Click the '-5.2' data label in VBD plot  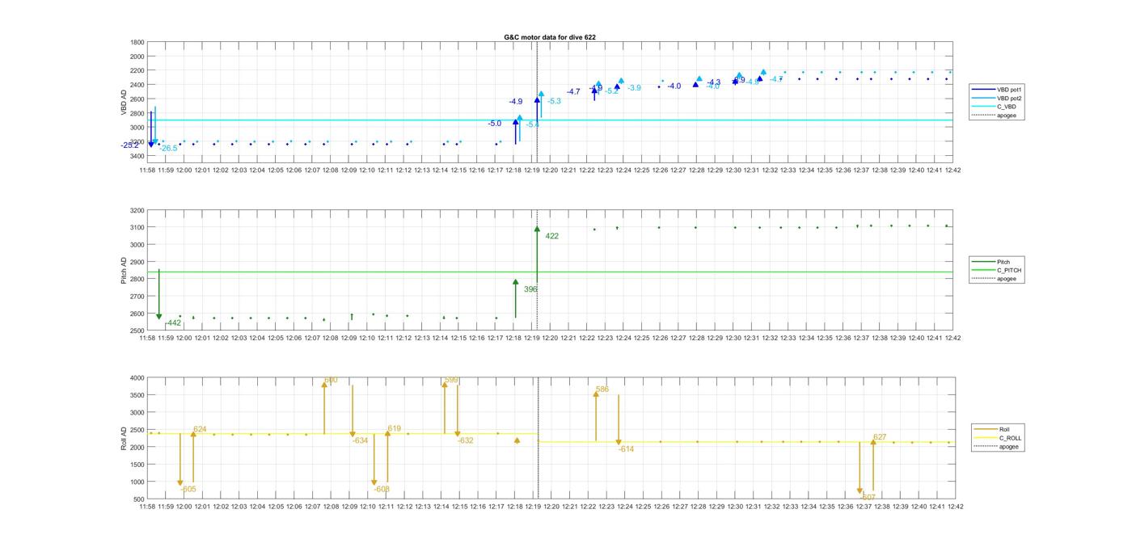click(611, 91)
